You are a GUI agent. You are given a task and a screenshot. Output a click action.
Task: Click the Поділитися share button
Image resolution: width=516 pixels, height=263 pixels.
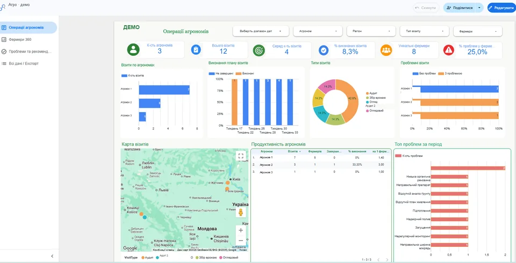pos(460,8)
